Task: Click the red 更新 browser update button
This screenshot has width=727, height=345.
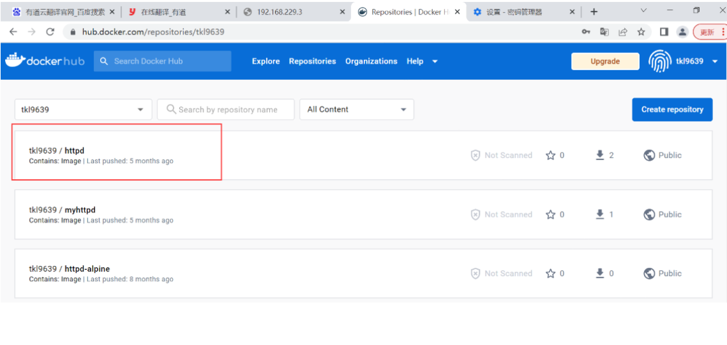Action: coord(709,32)
